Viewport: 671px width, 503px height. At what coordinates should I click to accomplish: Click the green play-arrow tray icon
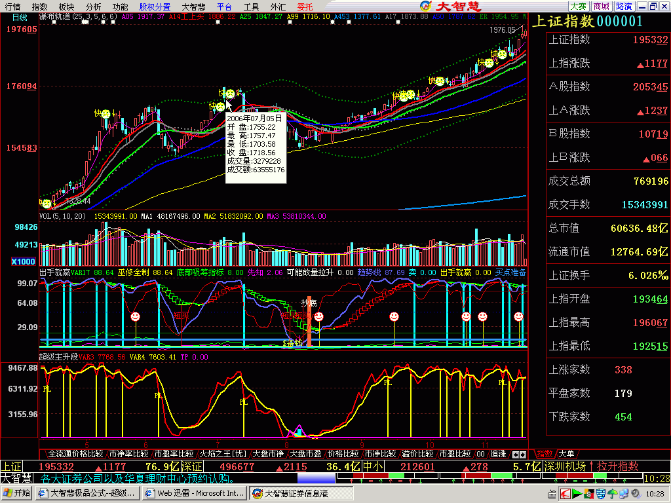(x=577, y=494)
